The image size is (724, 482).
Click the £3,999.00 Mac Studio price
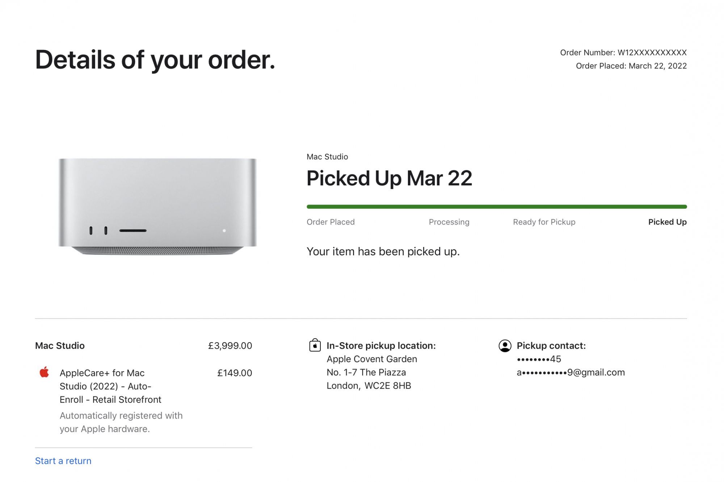(x=230, y=345)
